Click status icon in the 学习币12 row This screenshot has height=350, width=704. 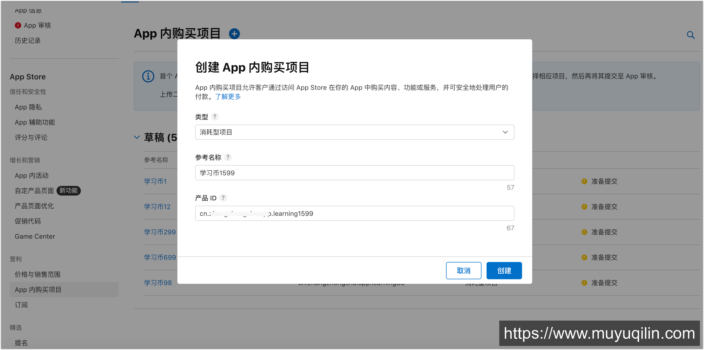click(584, 207)
